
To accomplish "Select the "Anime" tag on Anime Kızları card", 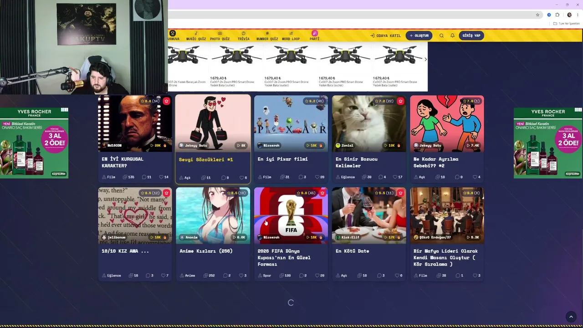I will point(187,276).
